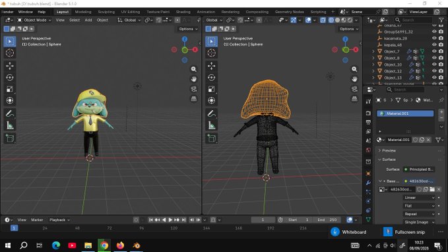Select the Rotate tool in left viewport
The image size is (448, 252).
point(10,77)
